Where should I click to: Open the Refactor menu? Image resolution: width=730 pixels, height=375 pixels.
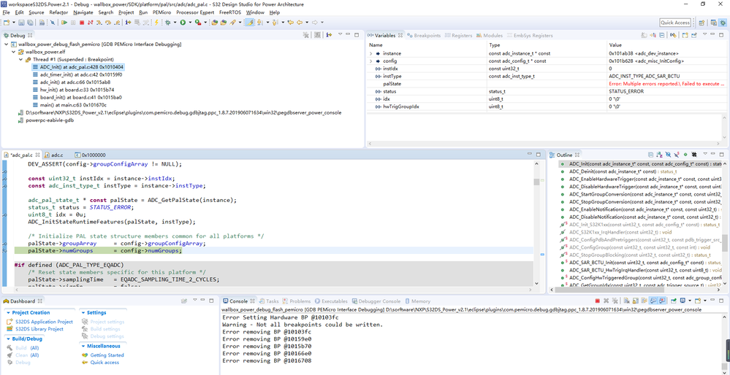[x=58, y=12]
